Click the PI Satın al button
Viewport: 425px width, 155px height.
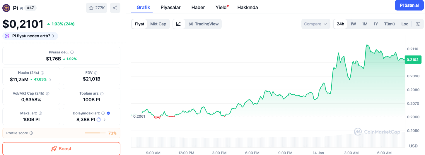409,5
